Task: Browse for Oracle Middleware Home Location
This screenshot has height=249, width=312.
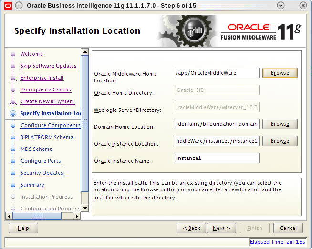Action: 280,73
